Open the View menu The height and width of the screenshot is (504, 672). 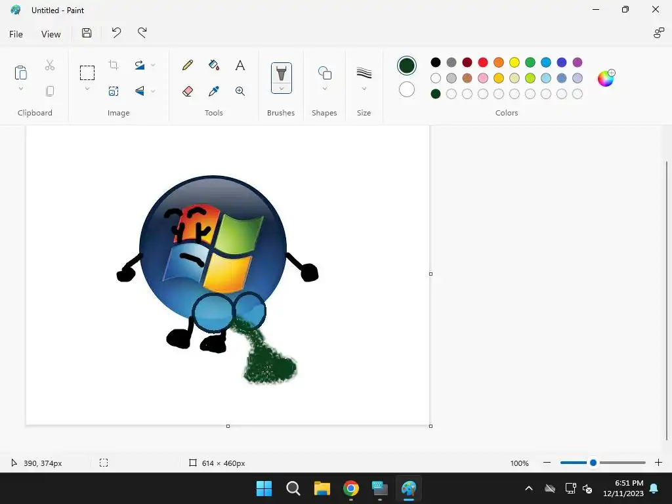[51, 34]
